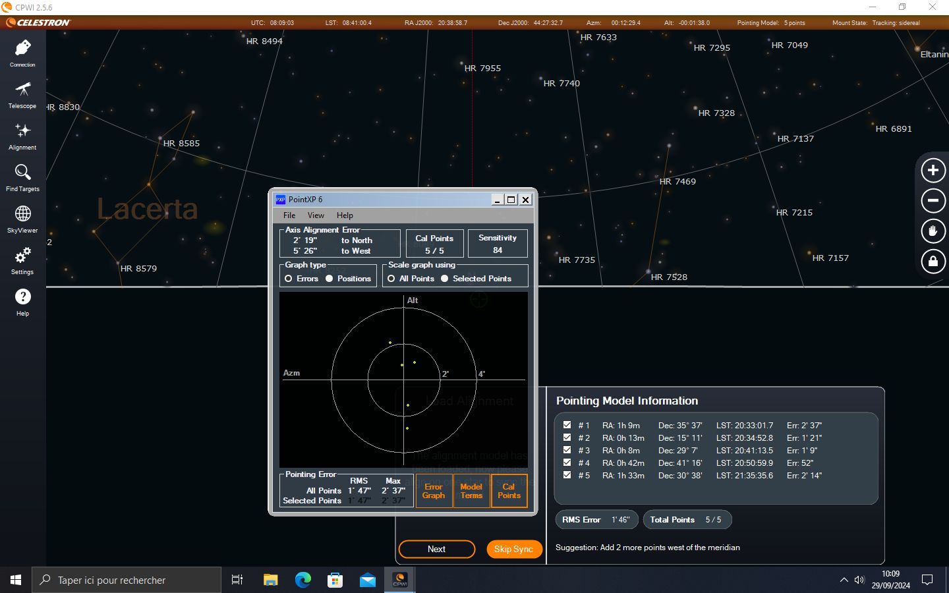Open View menu in PointXP

[x=316, y=215]
